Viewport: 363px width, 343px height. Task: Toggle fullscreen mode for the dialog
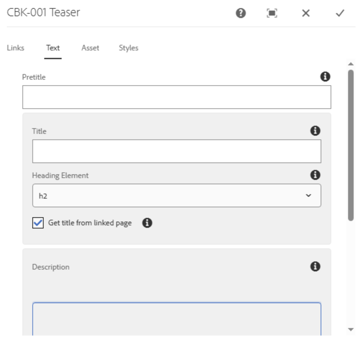(272, 13)
